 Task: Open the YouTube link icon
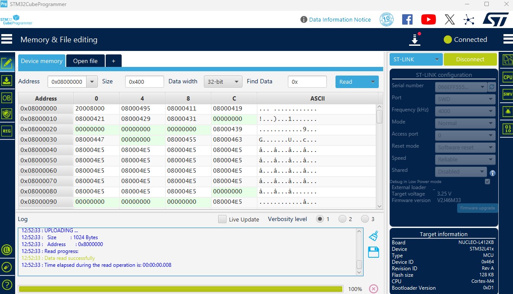pyautogui.click(x=428, y=19)
